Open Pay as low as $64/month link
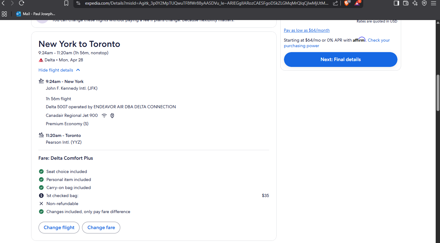 click(306, 30)
